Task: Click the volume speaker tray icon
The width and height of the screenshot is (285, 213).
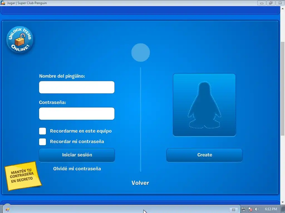Action: (x=257, y=209)
